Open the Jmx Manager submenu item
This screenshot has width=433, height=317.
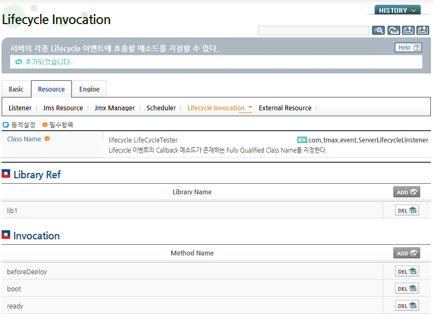click(x=115, y=108)
